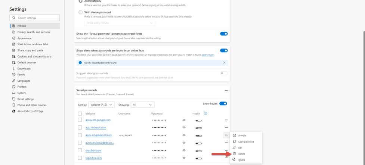Toggle Suggest strong passwords switch

pyautogui.click(x=224, y=73)
